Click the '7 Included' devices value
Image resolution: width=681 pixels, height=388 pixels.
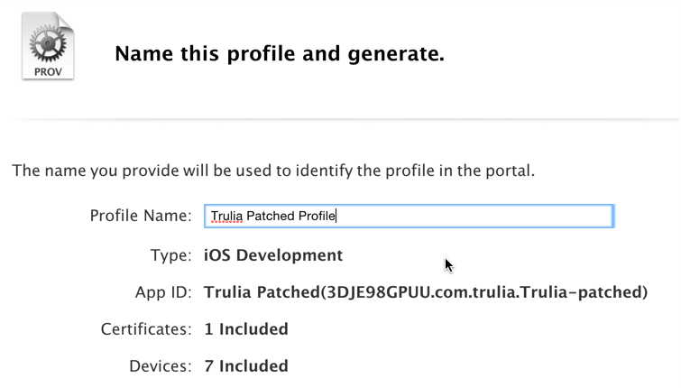pos(246,366)
